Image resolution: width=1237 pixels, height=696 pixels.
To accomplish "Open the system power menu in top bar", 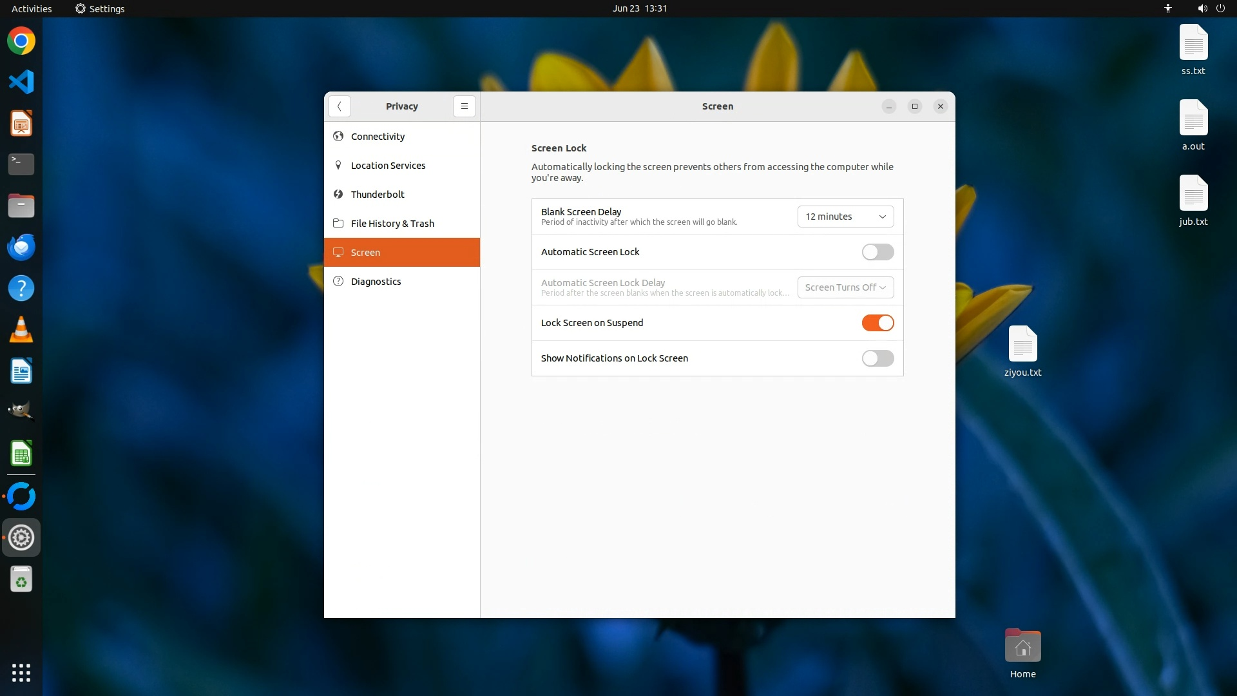I will pos(1220,8).
